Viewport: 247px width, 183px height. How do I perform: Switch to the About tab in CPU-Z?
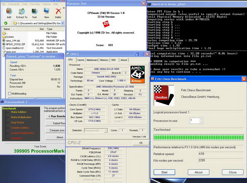tap(124, 60)
